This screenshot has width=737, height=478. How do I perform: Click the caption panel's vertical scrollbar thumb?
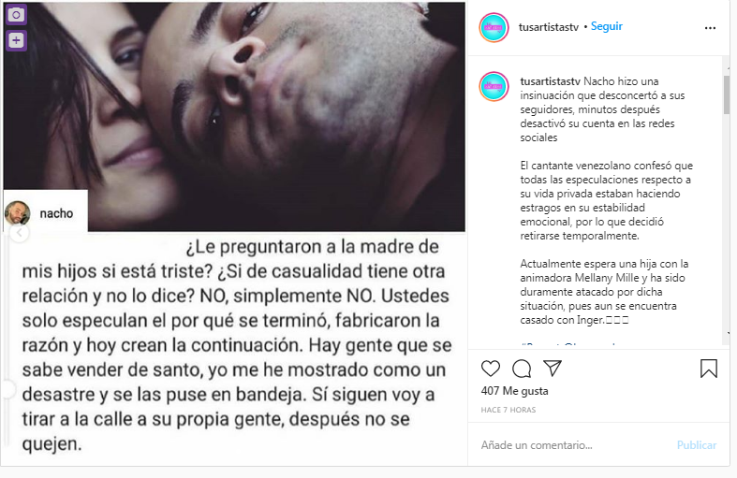726,94
